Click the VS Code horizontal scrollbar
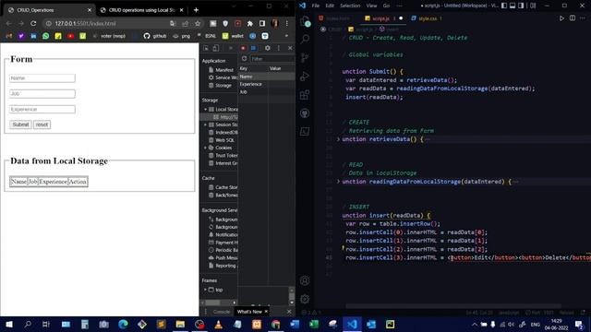Viewport: 591px width, 332px height. [x=453, y=306]
